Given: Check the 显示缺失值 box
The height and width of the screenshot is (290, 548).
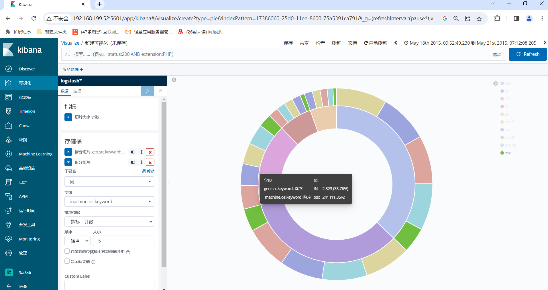Looking at the screenshot, I should click(x=67, y=261).
